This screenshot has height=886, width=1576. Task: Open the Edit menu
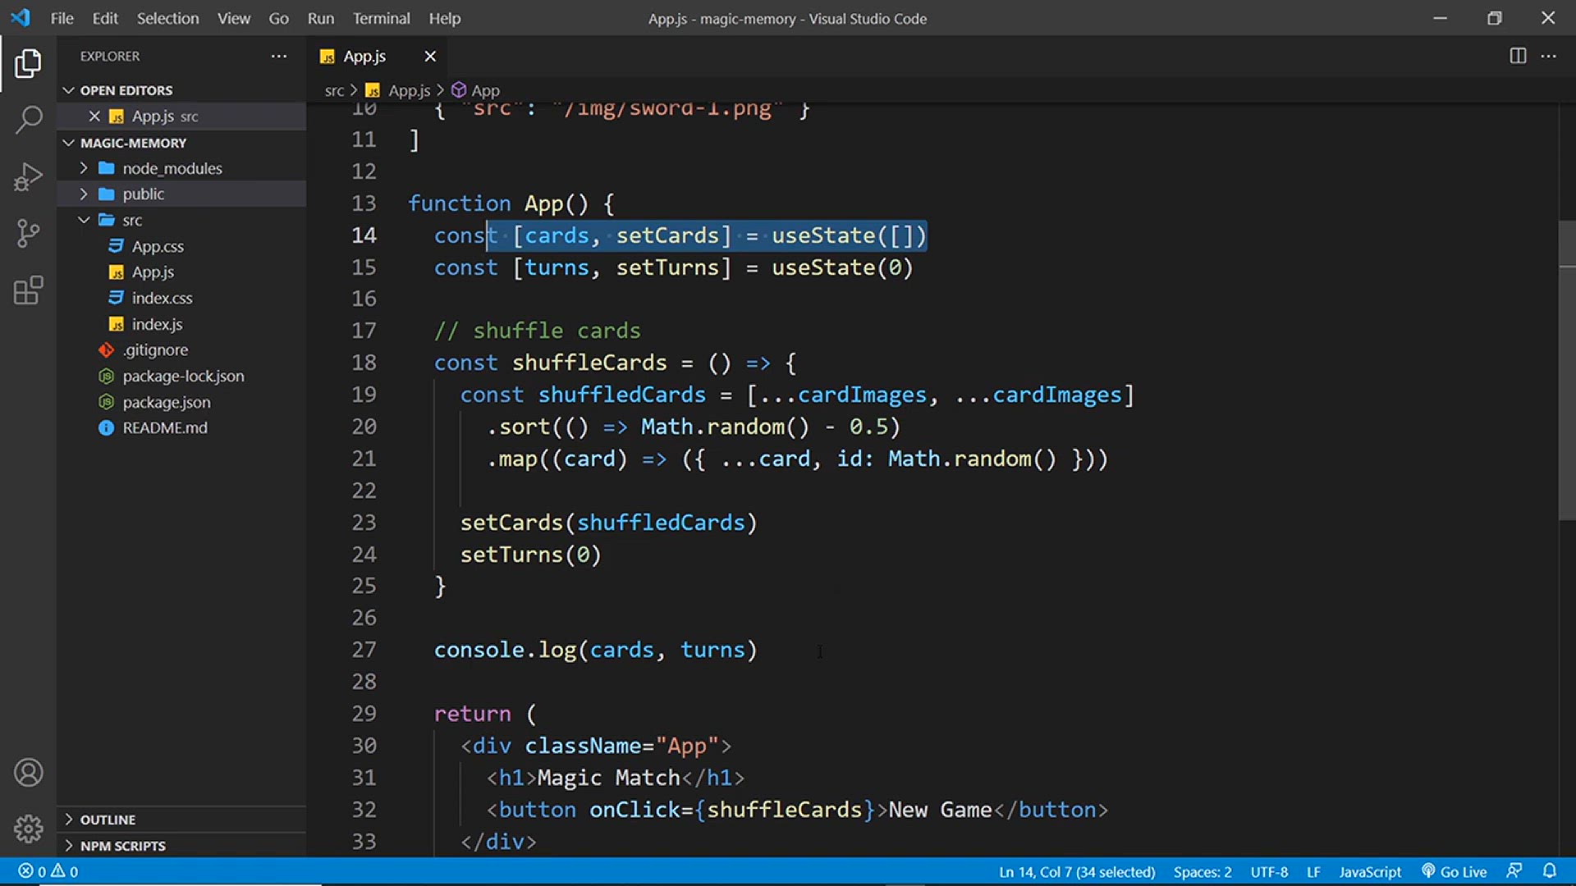coord(105,18)
